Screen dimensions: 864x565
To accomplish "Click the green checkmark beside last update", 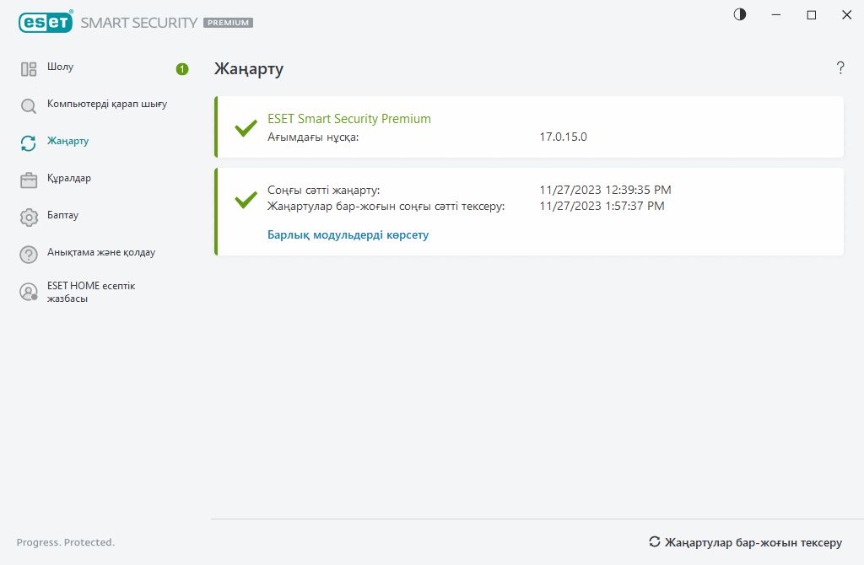I will (x=246, y=199).
